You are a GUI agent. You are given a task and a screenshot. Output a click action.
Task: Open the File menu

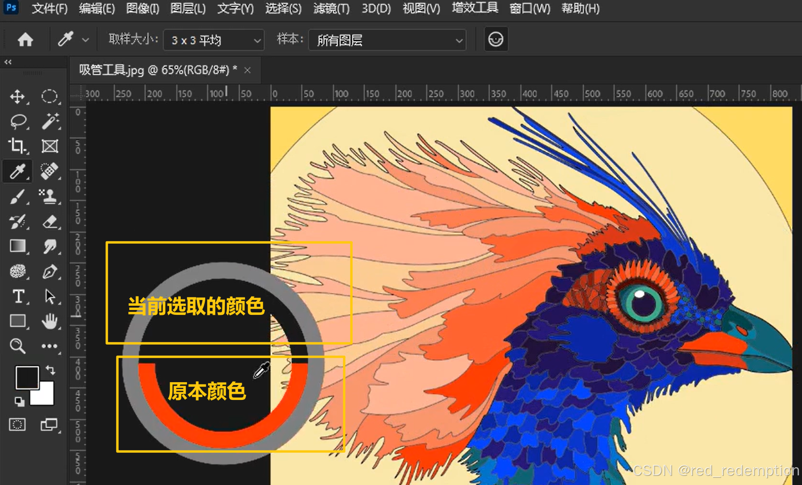(49, 9)
